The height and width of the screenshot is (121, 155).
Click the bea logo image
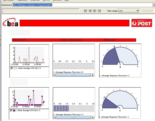click(10, 22)
